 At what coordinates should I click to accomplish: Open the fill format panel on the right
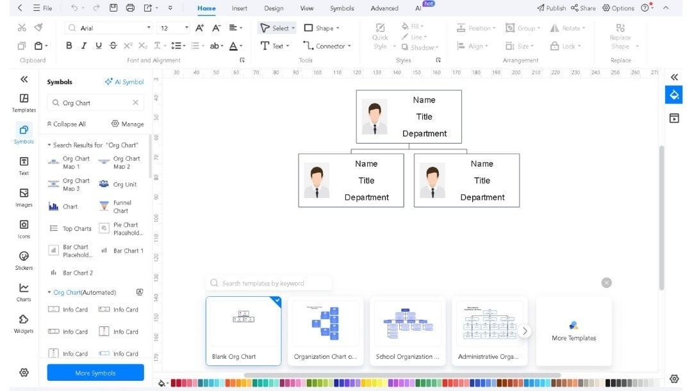pyautogui.click(x=673, y=94)
